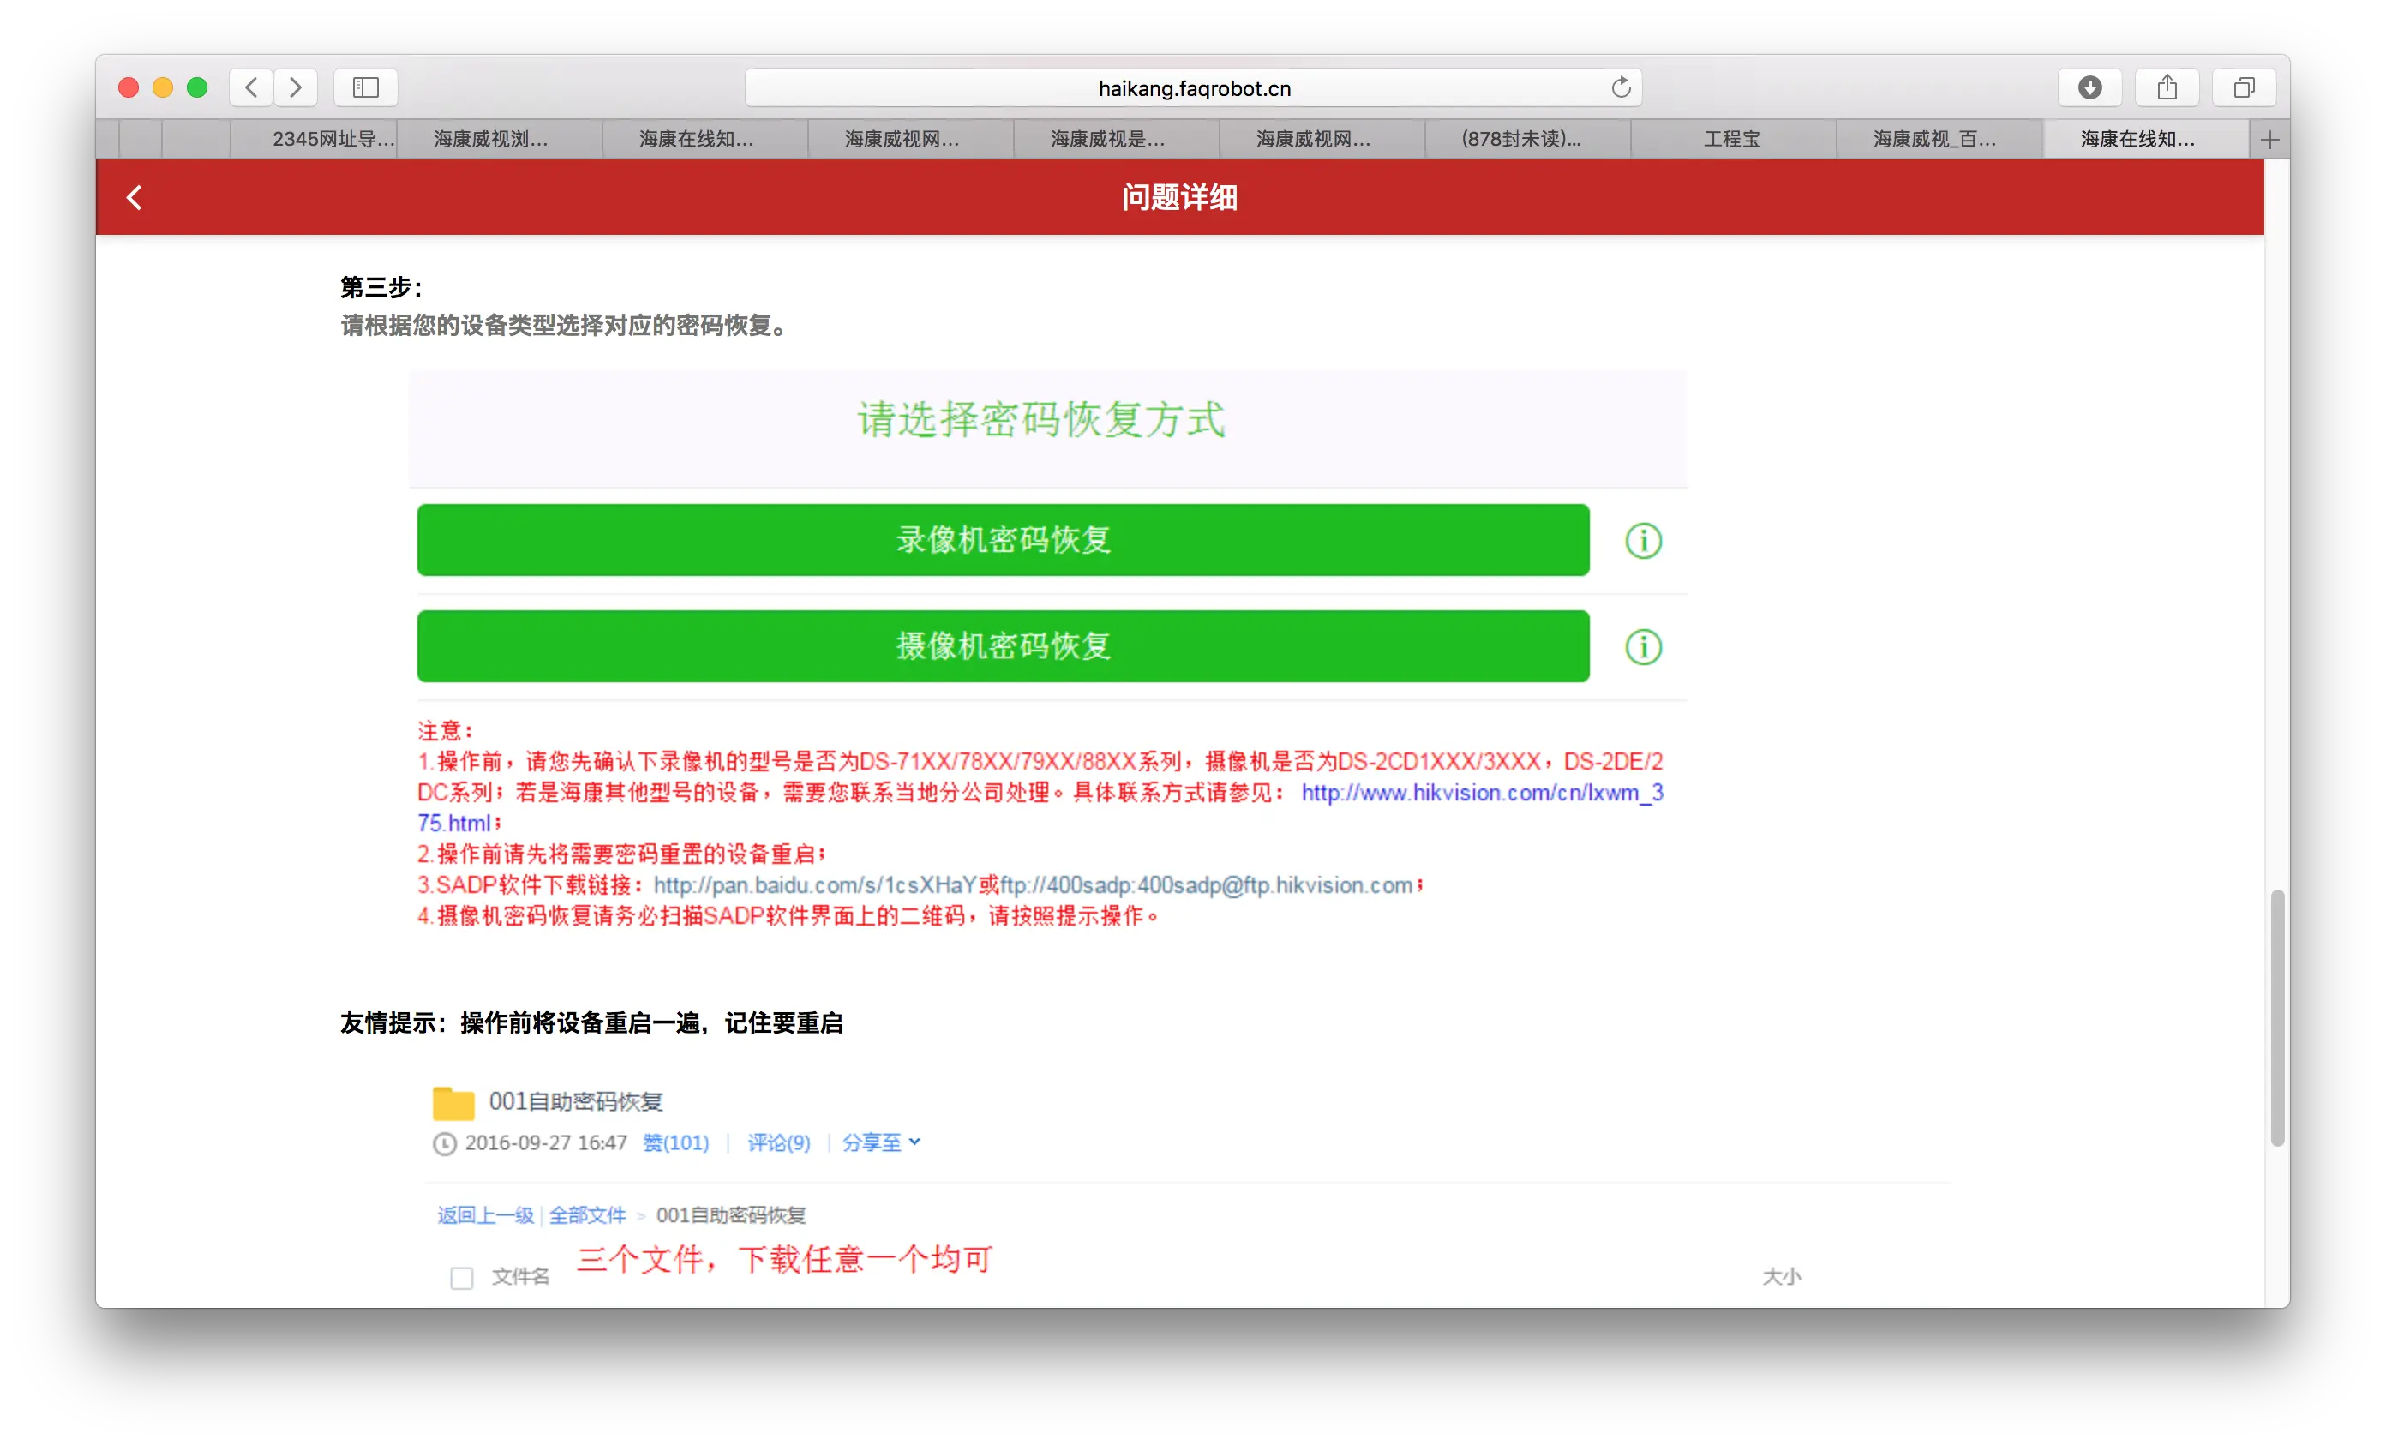Image resolution: width=2386 pixels, height=1445 pixels.
Task: Click the red header back arrow
Action: click(135, 198)
